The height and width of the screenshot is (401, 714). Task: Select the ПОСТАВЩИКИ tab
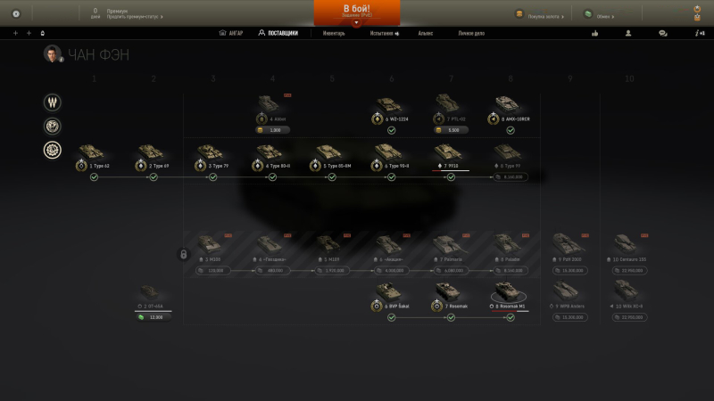278,33
